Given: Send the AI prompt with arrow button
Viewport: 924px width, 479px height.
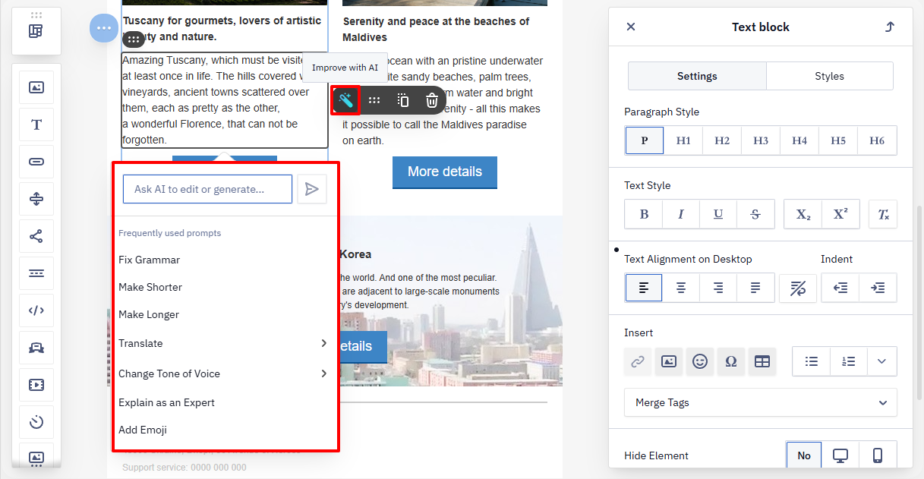Looking at the screenshot, I should click(312, 189).
